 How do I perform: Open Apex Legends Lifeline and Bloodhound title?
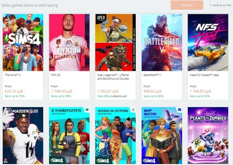coord(113,77)
